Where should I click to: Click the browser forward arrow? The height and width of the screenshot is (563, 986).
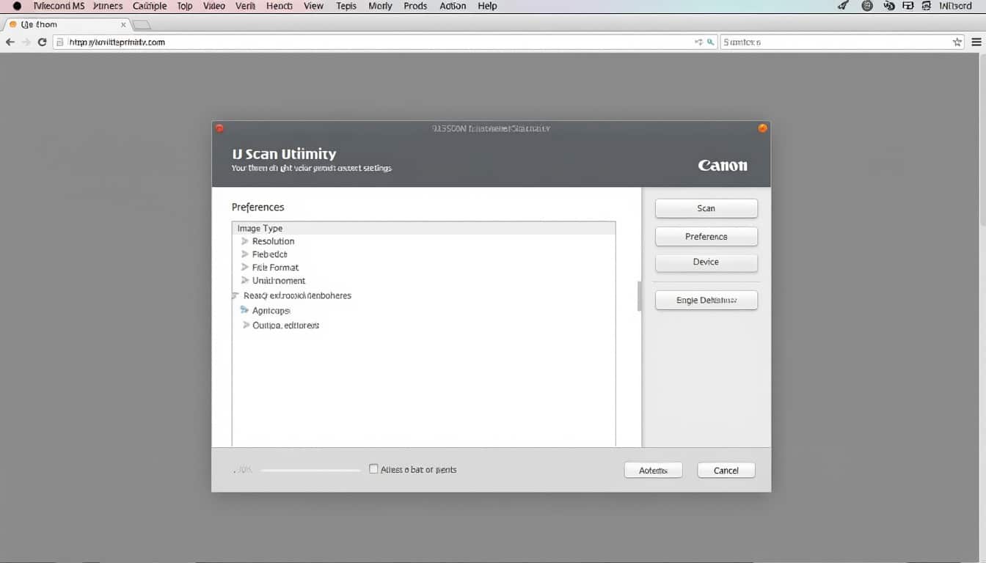(26, 43)
